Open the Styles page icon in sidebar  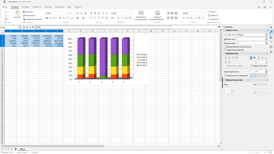click(x=271, y=37)
